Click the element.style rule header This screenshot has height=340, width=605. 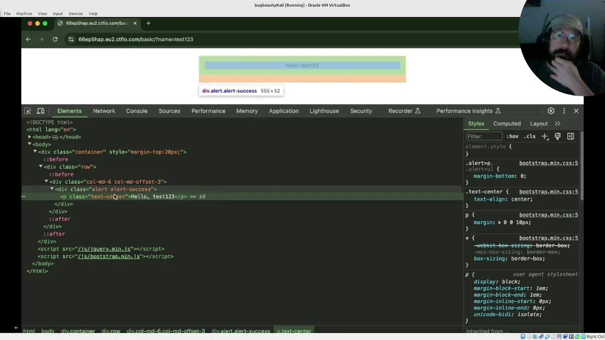tap(489, 147)
